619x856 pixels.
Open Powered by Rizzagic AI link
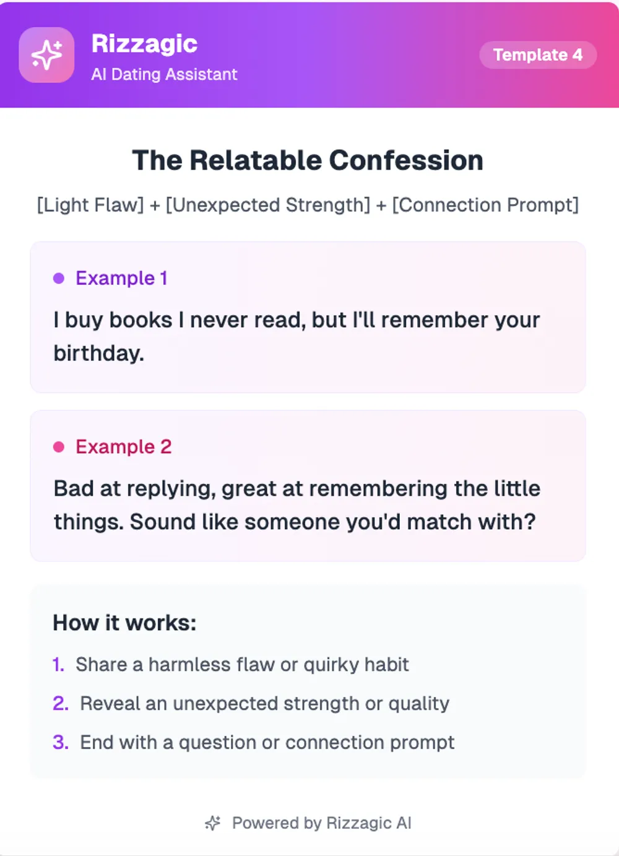321,823
